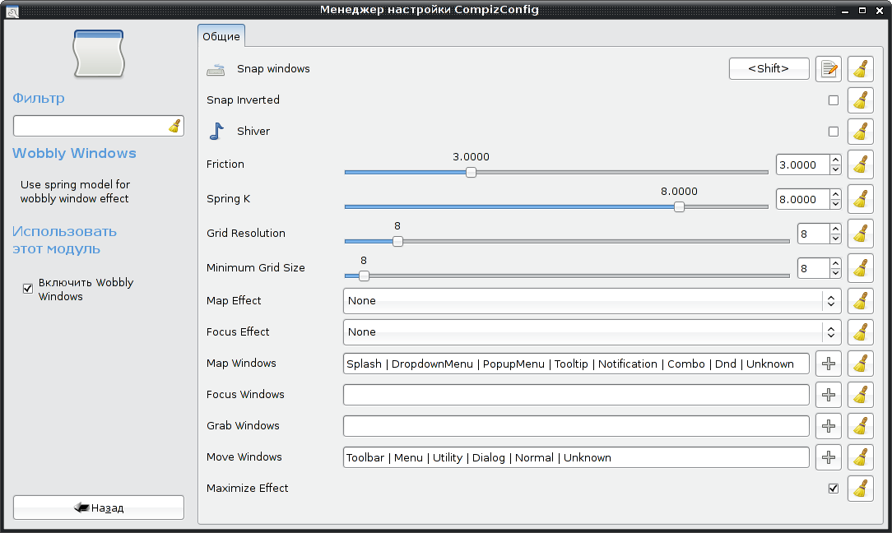Increase Grid Resolution with up arrow
The image size is (892, 533).
click(x=835, y=229)
